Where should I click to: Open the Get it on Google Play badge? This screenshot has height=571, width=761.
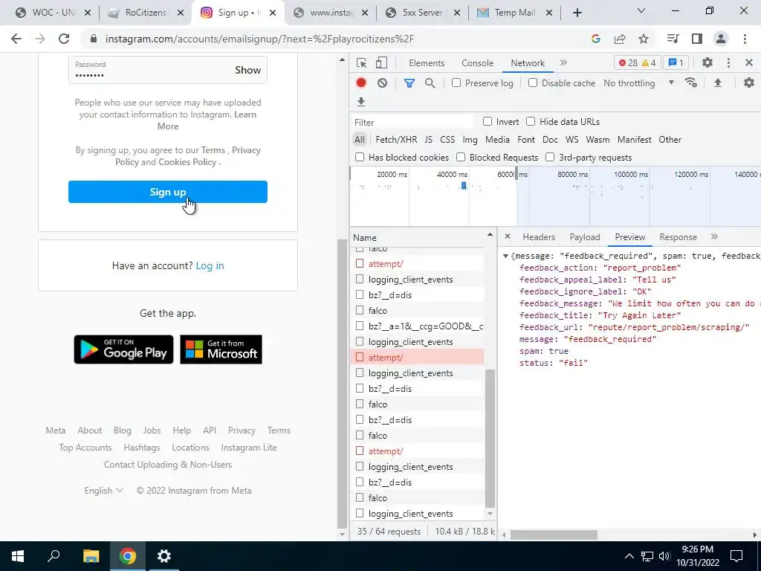click(123, 349)
